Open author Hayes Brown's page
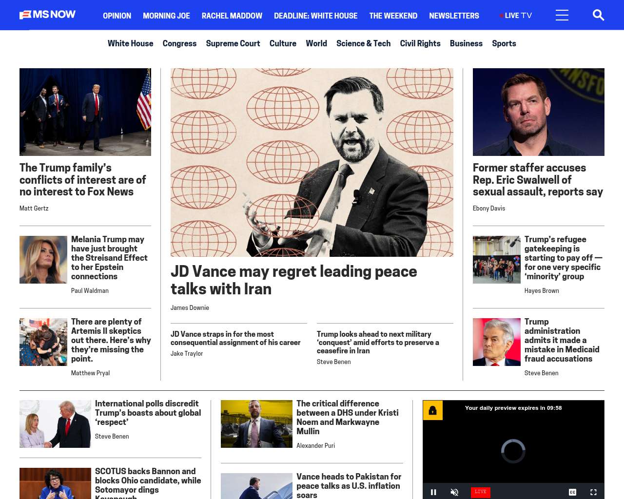This screenshot has height=499, width=624. click(542, 290)
